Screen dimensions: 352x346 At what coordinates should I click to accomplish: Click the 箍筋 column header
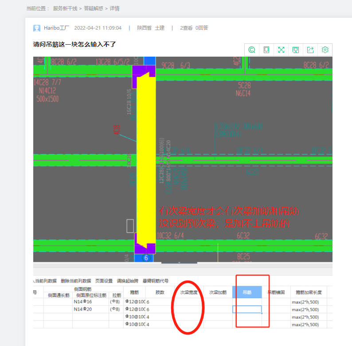click(x=134, y=292)
